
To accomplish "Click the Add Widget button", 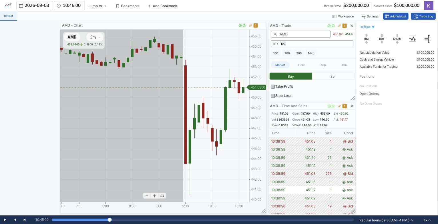I will pyautogui.click(x=396, y=16).
